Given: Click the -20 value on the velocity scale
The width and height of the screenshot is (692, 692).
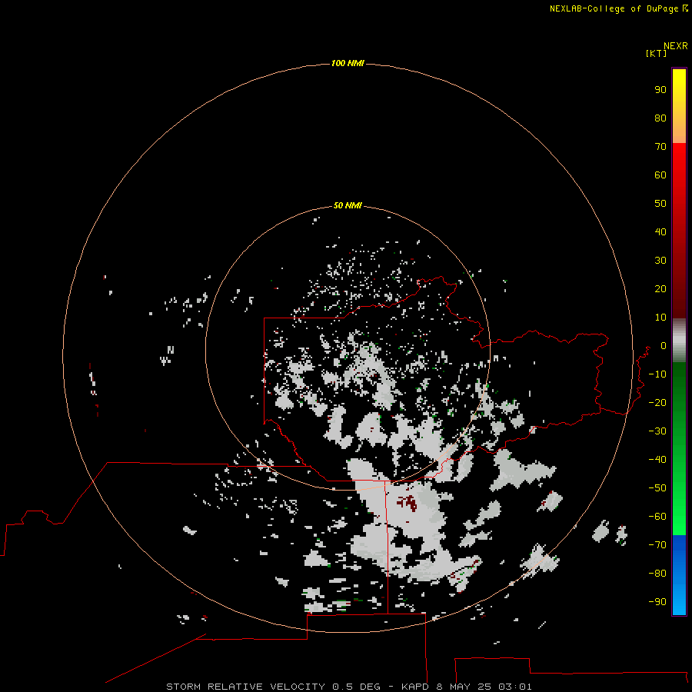Looking at the screenshot, I should [x=657, y=403].
